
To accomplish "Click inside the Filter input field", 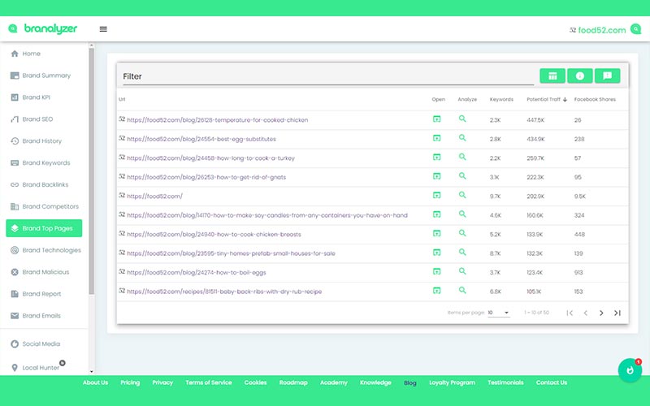I will click(328, 76).
